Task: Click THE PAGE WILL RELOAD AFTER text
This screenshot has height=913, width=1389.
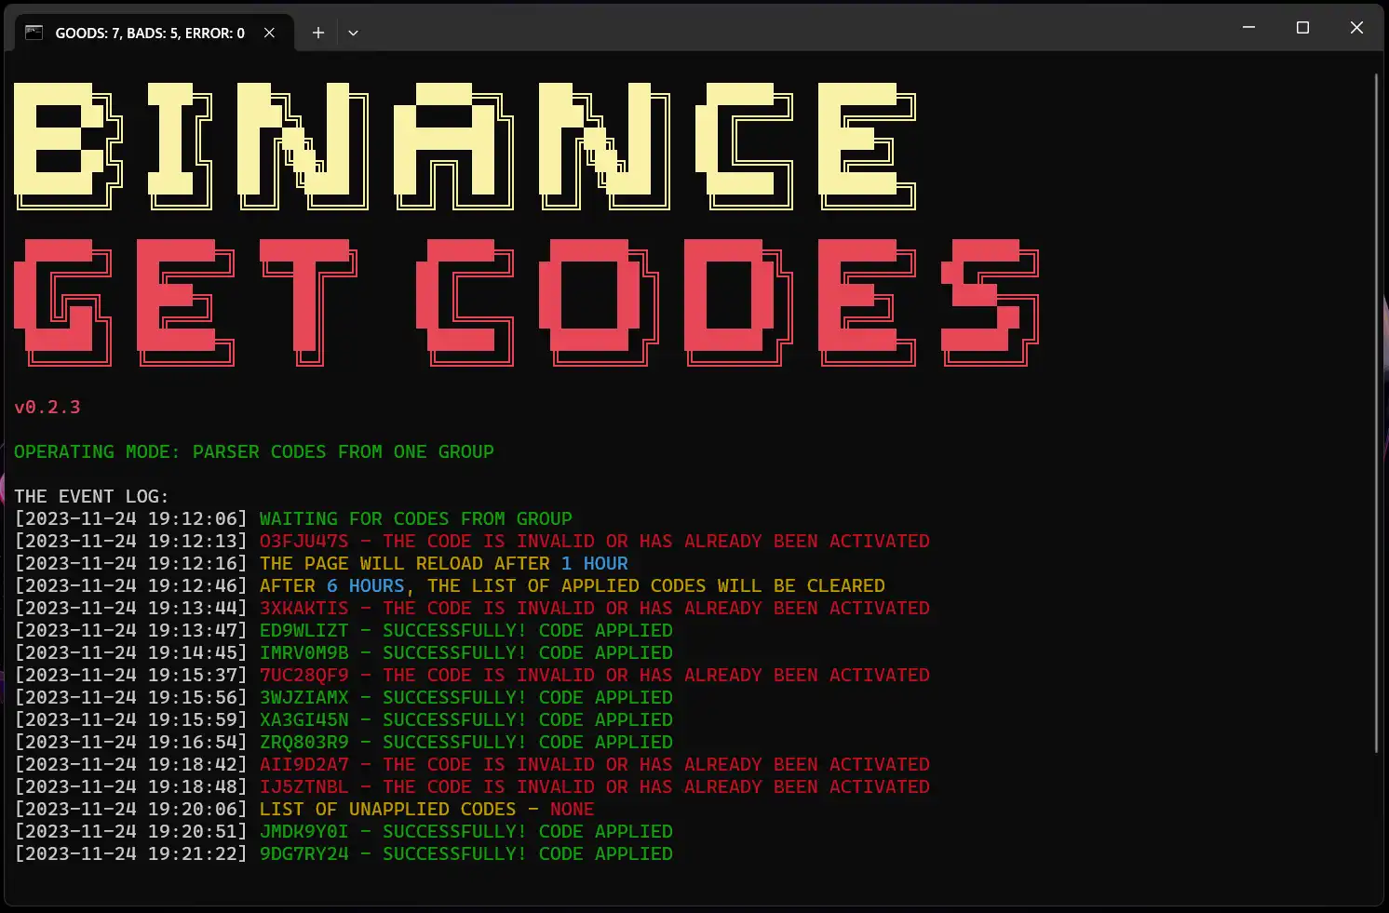Action: (x=405, y=563)
